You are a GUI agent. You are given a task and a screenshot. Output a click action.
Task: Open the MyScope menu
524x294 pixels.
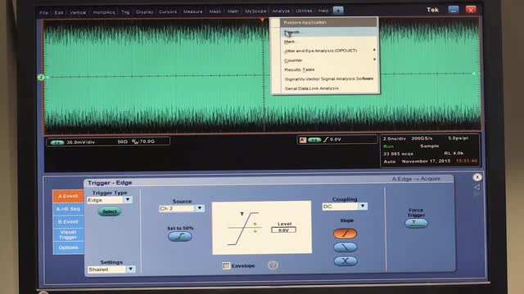click(x=255, y=11)
